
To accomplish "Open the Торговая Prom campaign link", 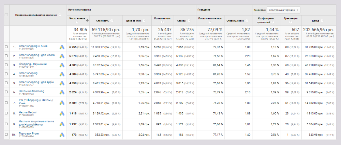I will click(x=29, y=133).
